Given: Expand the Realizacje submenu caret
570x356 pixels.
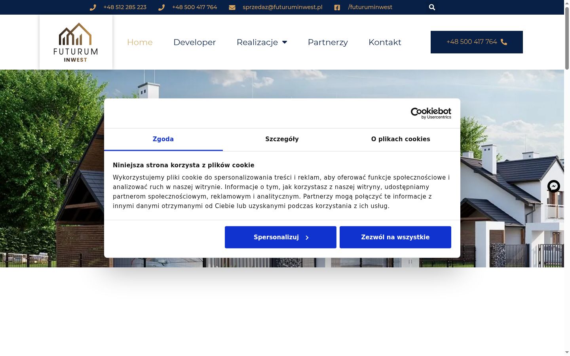Looking at the screenshot, I should tap(285, 42).
